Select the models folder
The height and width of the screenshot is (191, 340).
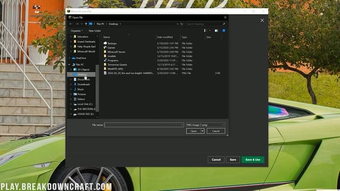click(x=112, y=56)
